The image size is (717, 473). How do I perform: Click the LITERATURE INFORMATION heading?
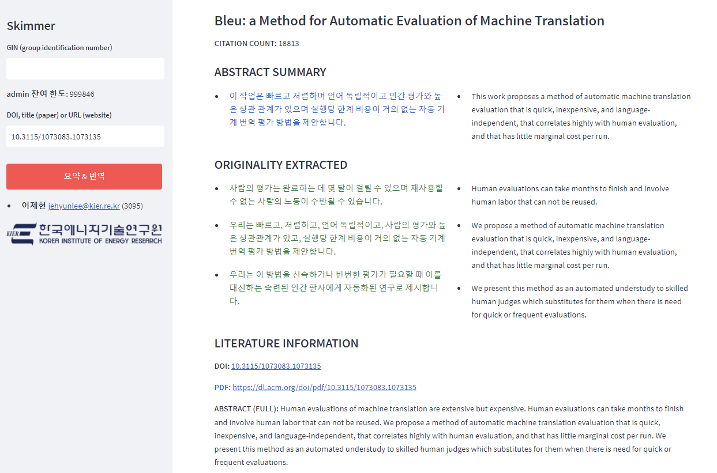(x=287, y=343)
